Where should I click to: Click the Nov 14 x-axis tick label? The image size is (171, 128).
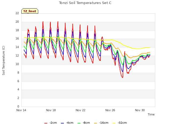21,110
